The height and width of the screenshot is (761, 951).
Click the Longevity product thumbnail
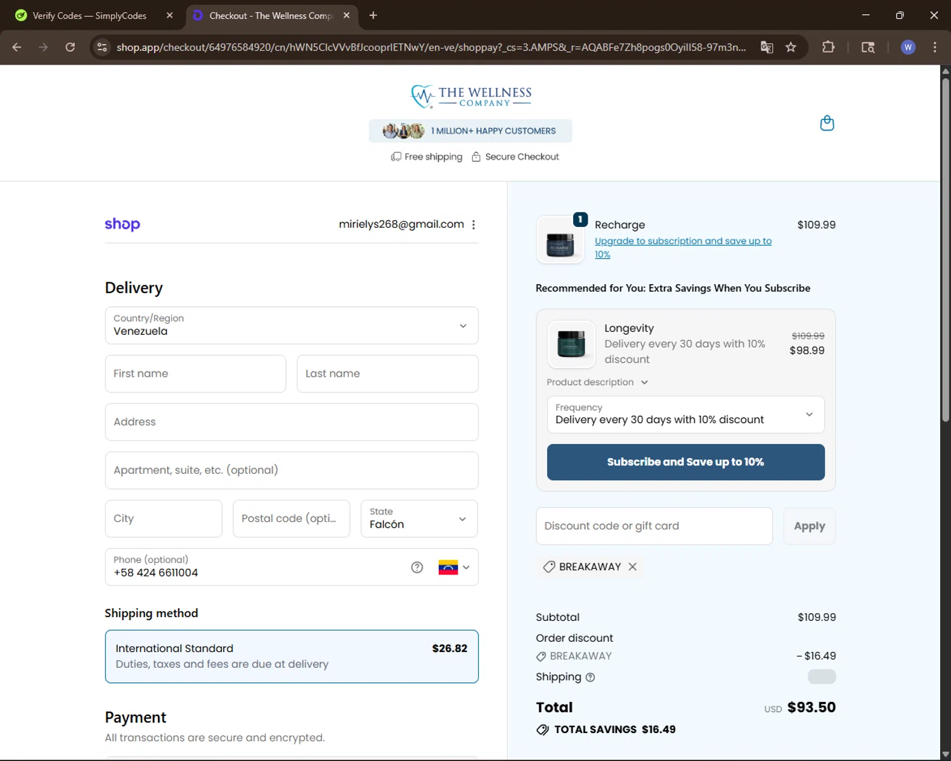tap(571, 344)
